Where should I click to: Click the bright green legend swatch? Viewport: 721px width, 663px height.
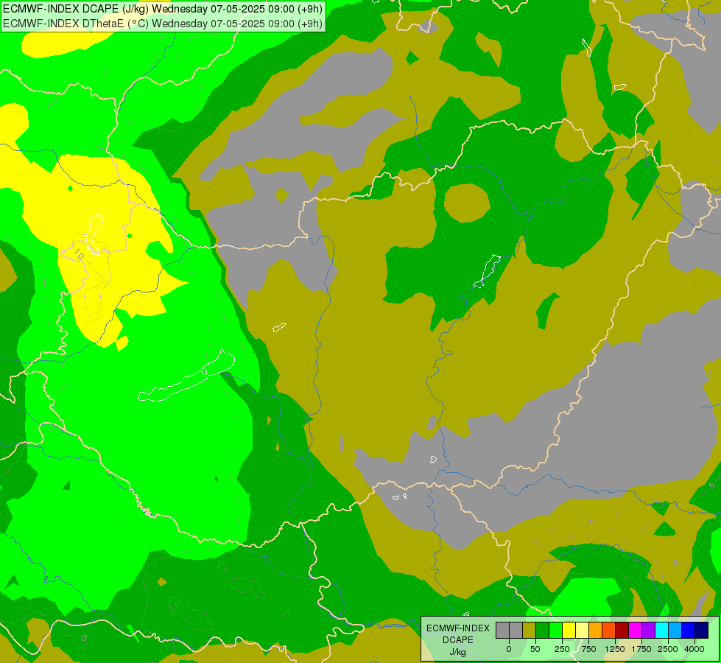(x=556, y=631)
